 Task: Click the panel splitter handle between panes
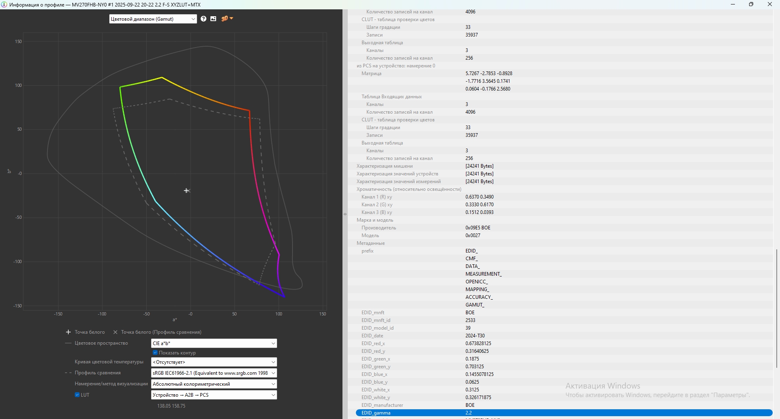tap(345, 214)
